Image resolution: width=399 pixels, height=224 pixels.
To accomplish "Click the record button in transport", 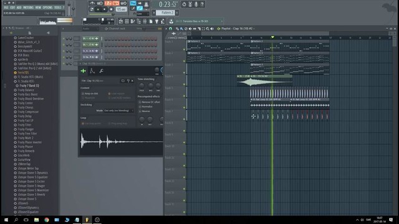I will (111, 9).
